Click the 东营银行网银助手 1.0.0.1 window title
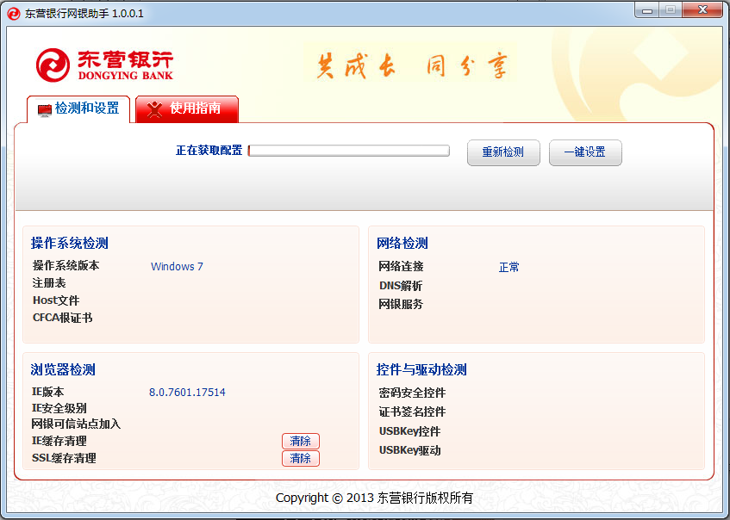 (84, 14)
